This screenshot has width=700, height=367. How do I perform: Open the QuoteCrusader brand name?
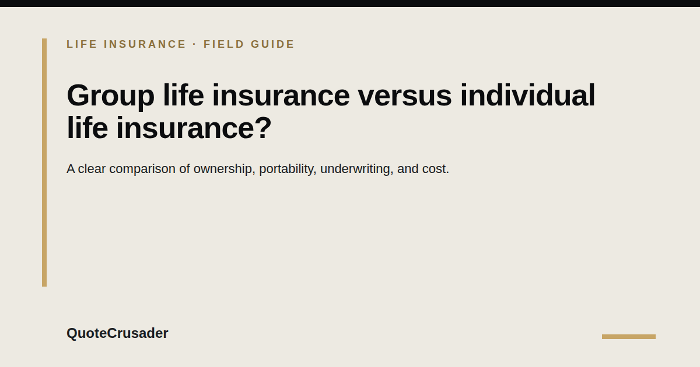117,333
